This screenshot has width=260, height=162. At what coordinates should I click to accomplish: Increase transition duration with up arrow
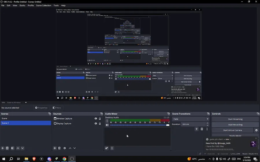click(207, 123)
